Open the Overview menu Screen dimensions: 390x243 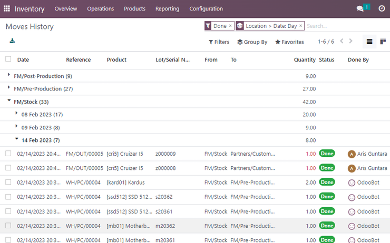coord(66,9)
